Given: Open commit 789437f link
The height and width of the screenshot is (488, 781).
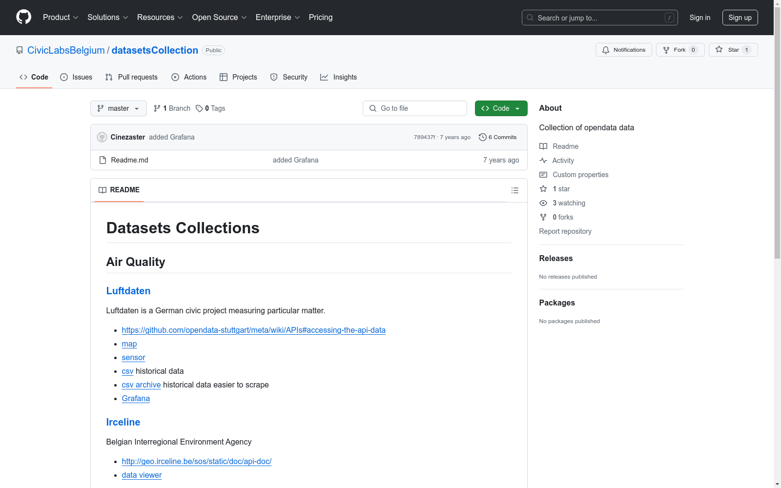Looking at the screenshot, I should pyautogui.click(x=425, y=137).
